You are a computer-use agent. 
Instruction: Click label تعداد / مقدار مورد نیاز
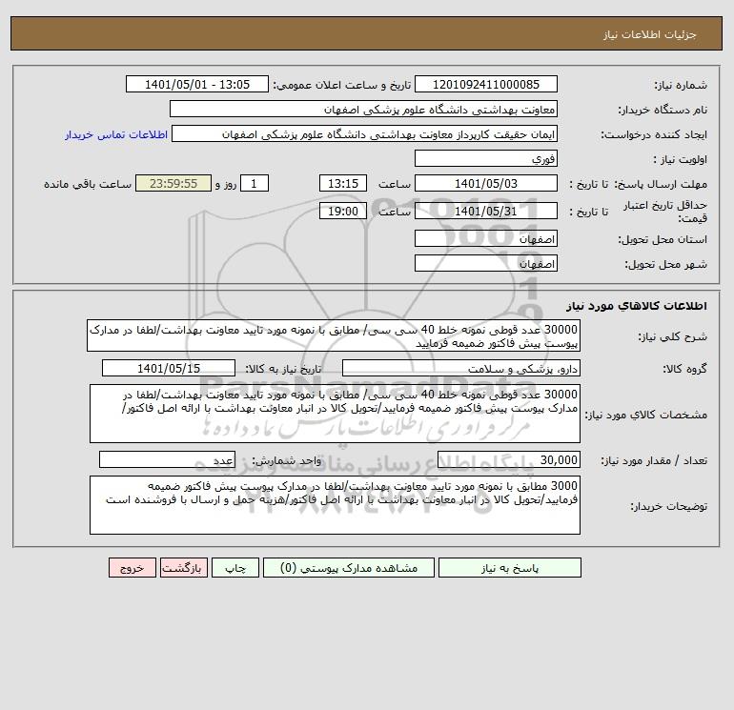pos(654,460)
